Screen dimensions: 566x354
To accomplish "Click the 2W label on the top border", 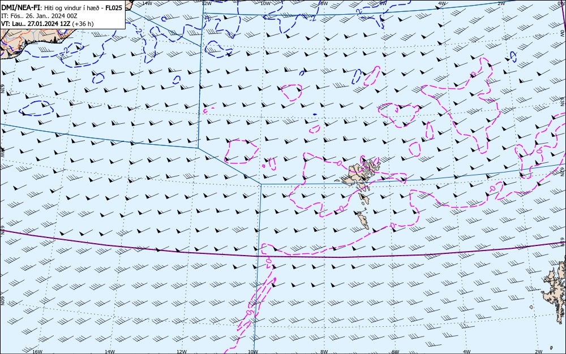I will 501,3.
